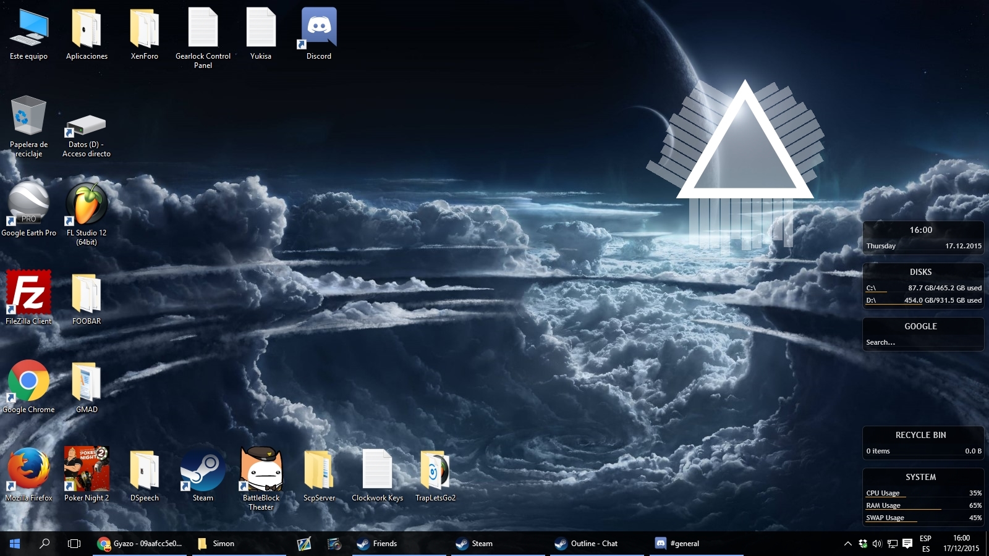Open the Poker Night 2 game shortcut

pyautogui.click(x=87, y=469)
